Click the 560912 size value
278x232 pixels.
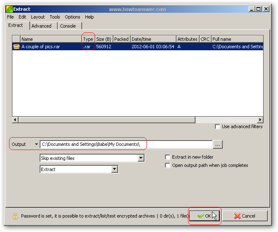(104, 47)
